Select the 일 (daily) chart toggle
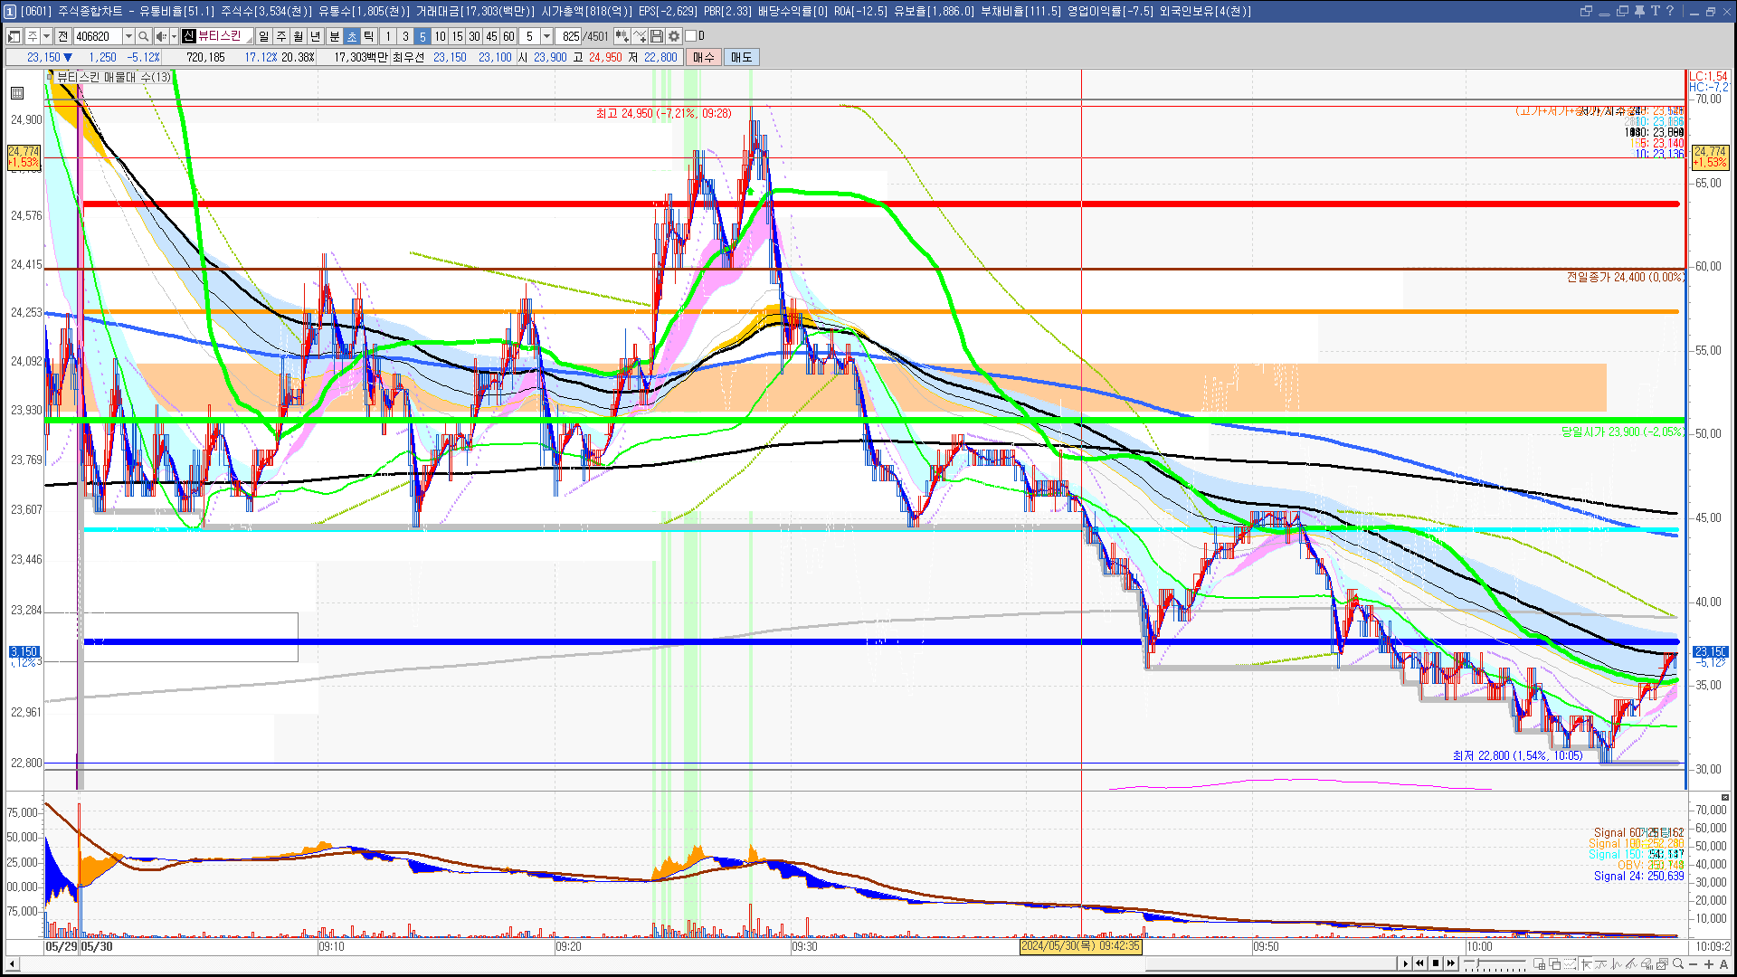 click(263, 36)
